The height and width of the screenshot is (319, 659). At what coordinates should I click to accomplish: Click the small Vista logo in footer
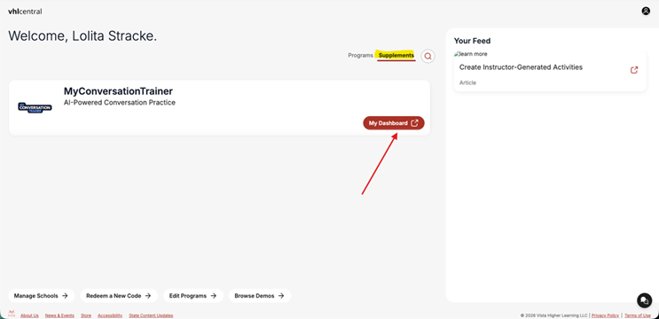point(12,314)
